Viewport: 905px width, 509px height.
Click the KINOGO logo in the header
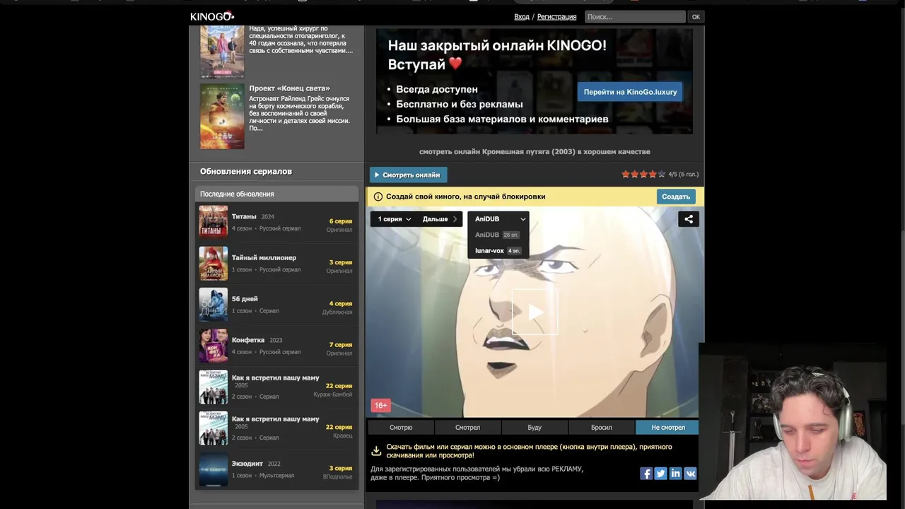(x=212, y=16)
